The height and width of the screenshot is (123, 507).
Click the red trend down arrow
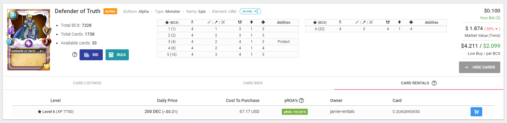click(496, 29)
